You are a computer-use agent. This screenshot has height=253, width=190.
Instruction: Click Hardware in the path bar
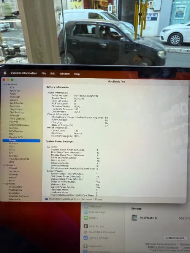point(86,199)
